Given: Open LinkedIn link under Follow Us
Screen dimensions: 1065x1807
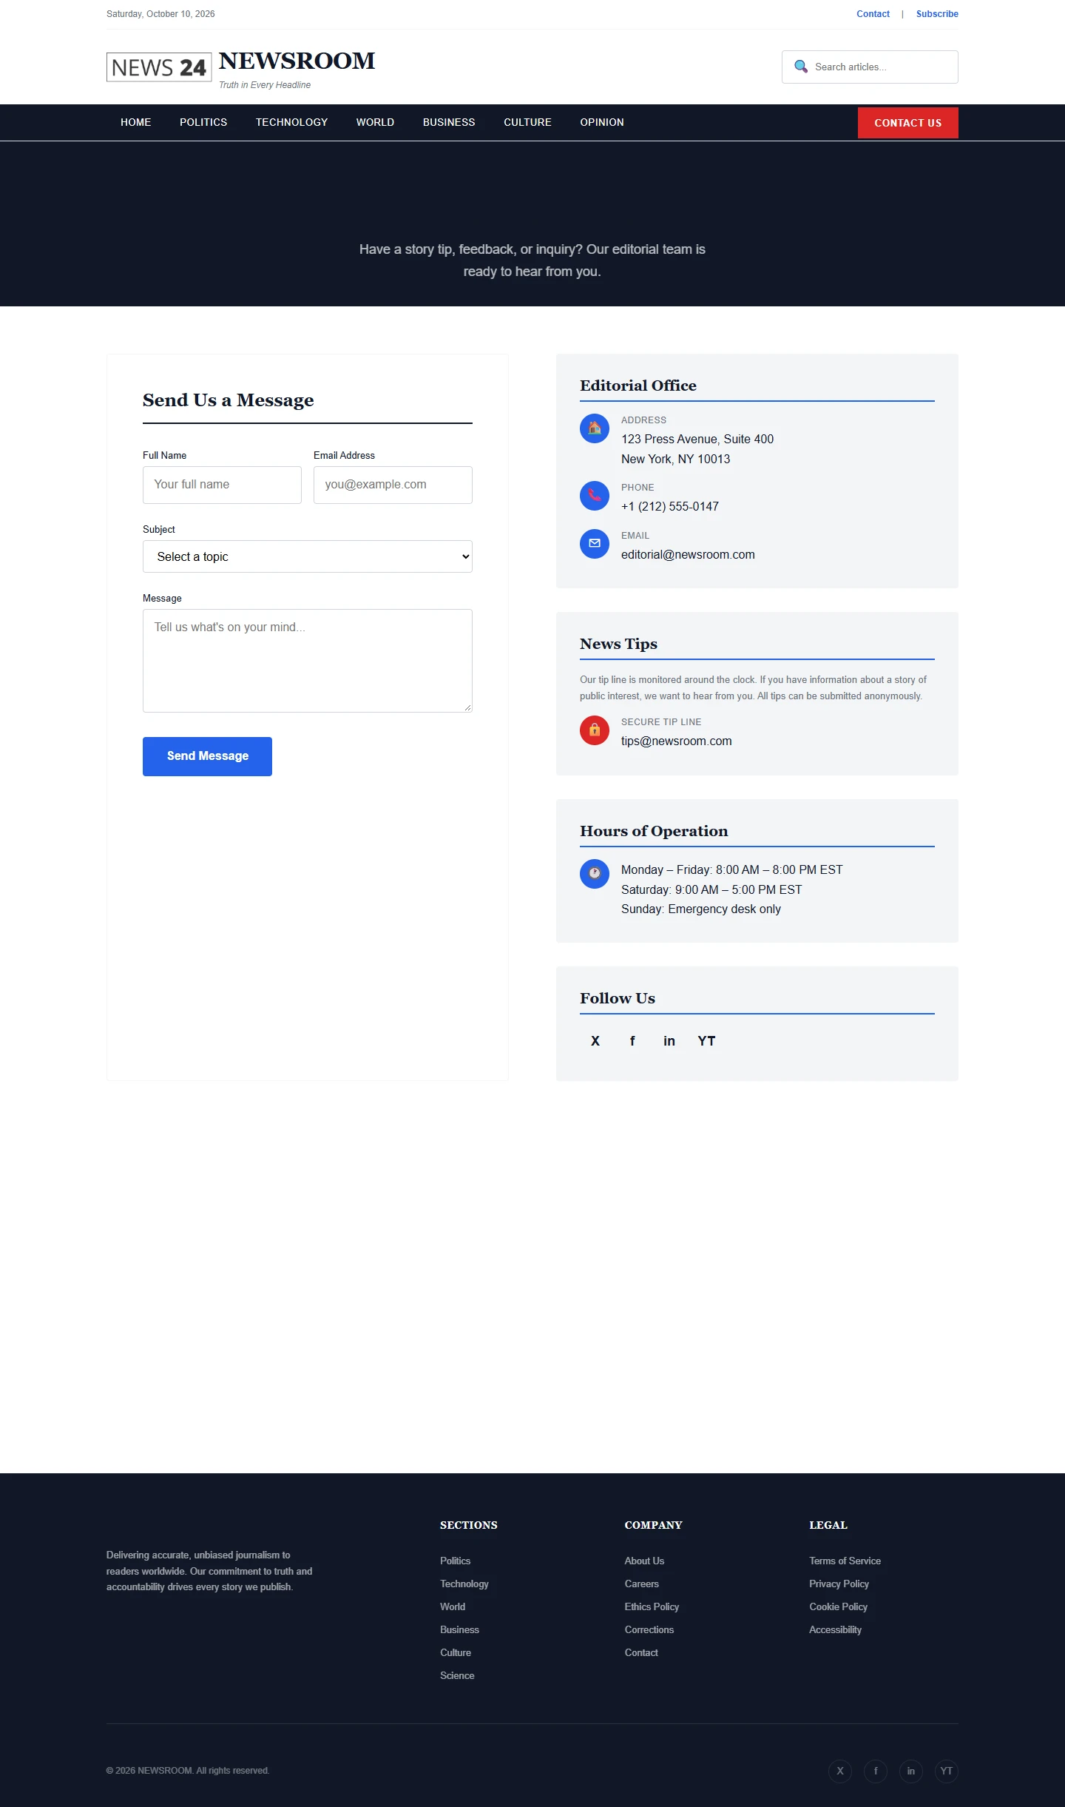Looking at the screenshot, I should click(x=669, y=1041).
